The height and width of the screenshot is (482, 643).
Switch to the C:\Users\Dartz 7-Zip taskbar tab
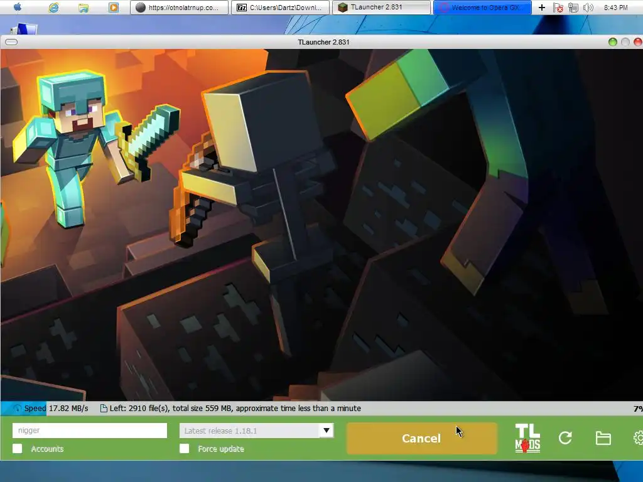coord(281,8)
